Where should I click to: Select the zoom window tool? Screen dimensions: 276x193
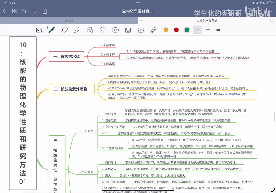39,30
